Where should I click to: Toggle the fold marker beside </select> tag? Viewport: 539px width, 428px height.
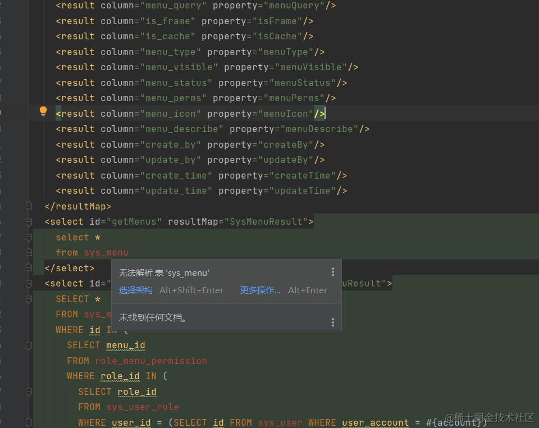tap(29, 268)
